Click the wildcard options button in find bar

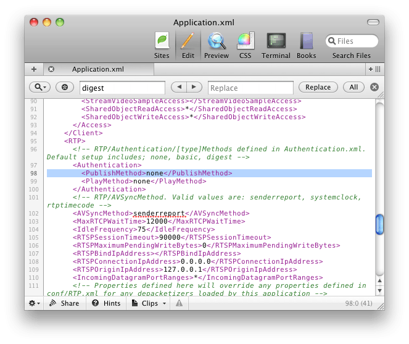tap(65, 87)
